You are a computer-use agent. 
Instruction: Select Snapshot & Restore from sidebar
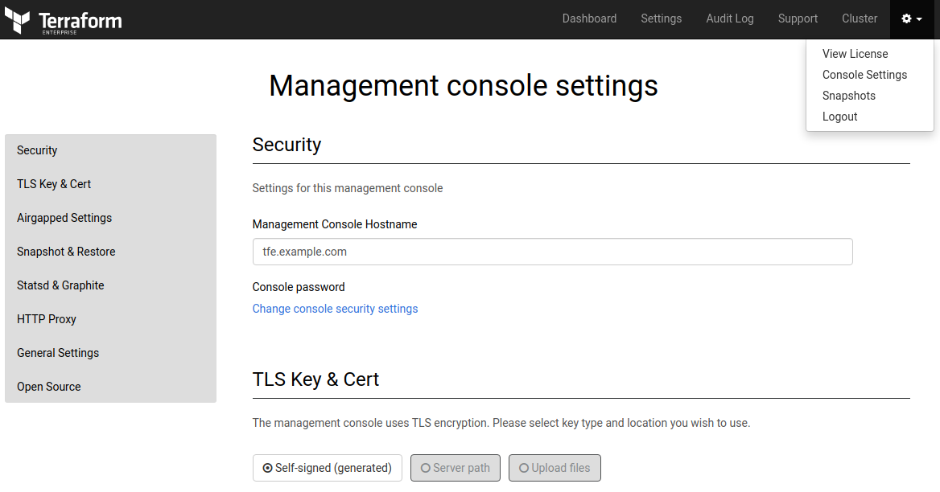point(66,252)
